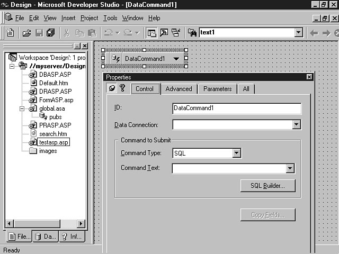
Task: Click the Open file toolbar icon
Action: point(26,33)
